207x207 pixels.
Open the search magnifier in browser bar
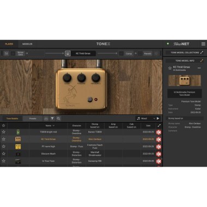pyautogui.click(x=58, y=119)
